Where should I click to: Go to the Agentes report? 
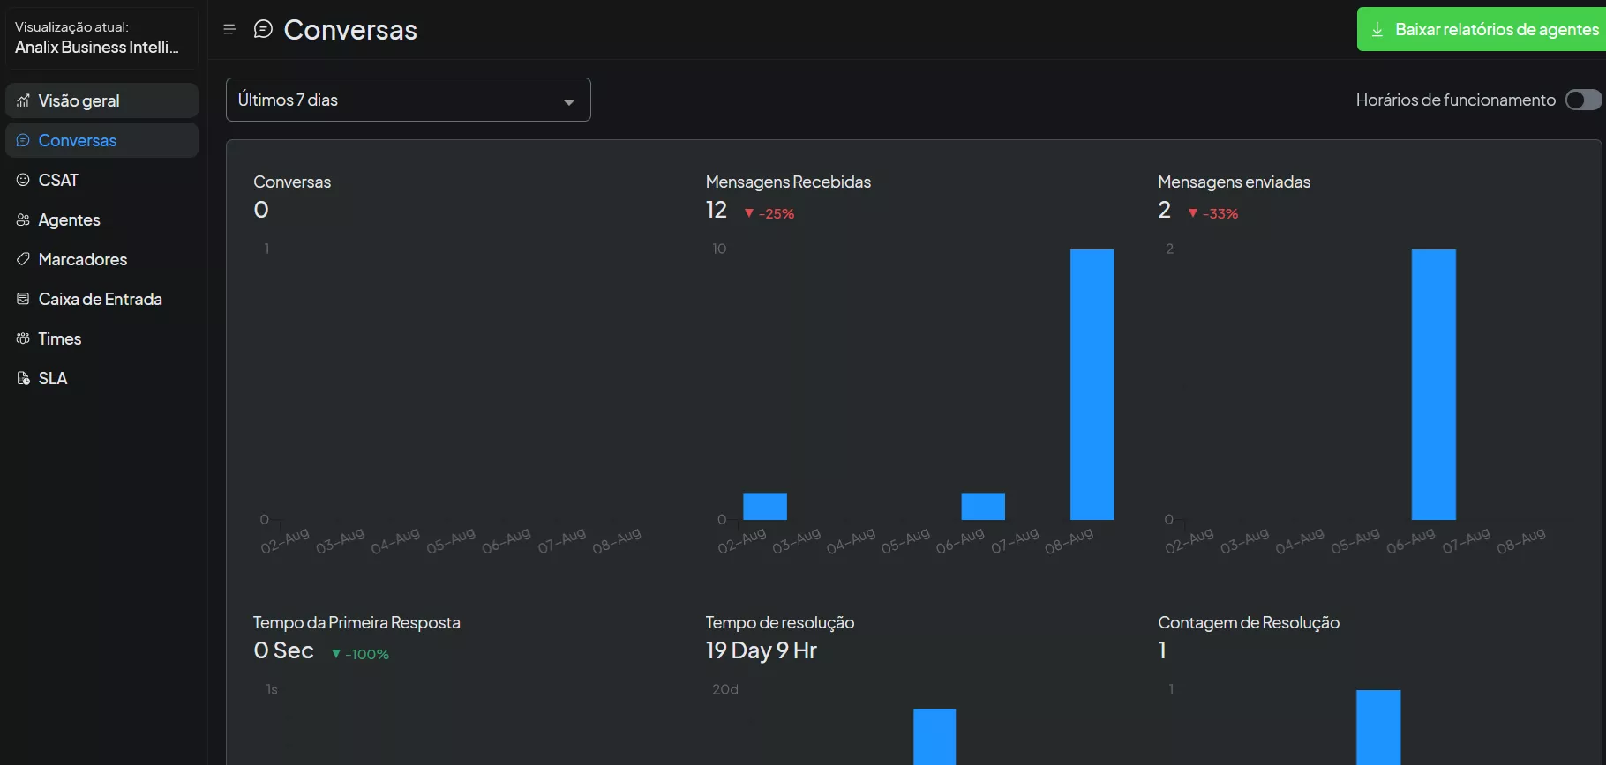tap(101, 219)
